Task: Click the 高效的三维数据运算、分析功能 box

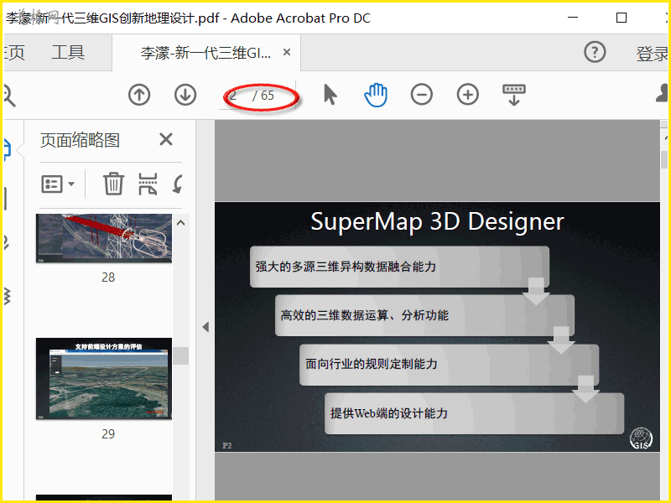Action: (x=424, y=315)
